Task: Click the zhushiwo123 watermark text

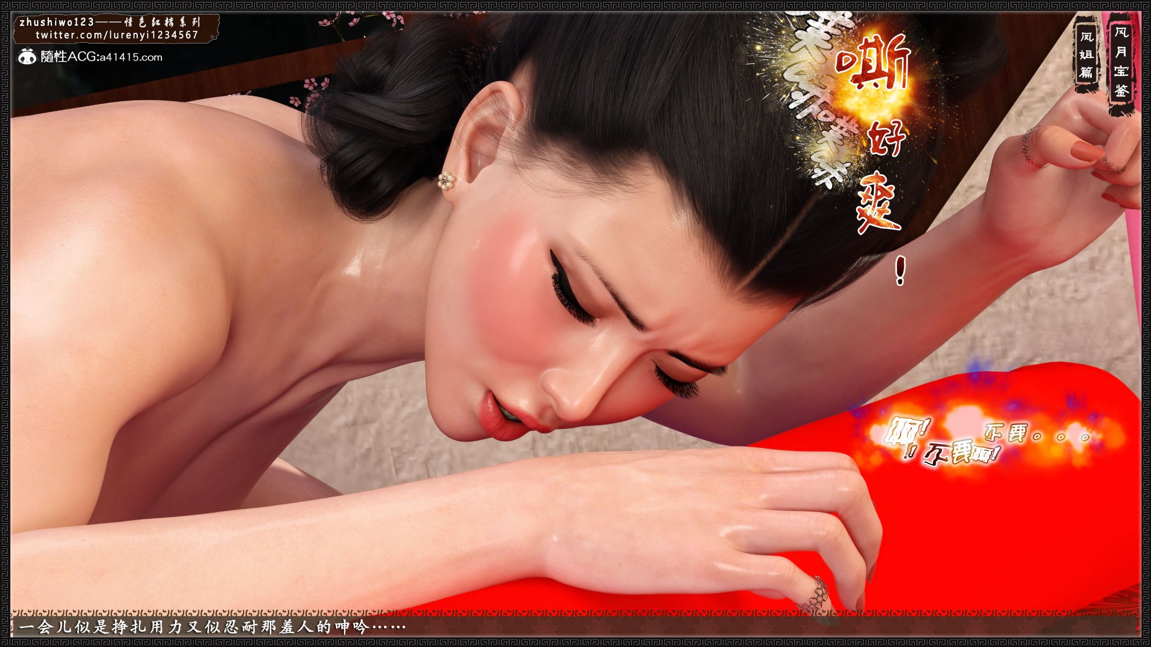Action: coord(57,22)
